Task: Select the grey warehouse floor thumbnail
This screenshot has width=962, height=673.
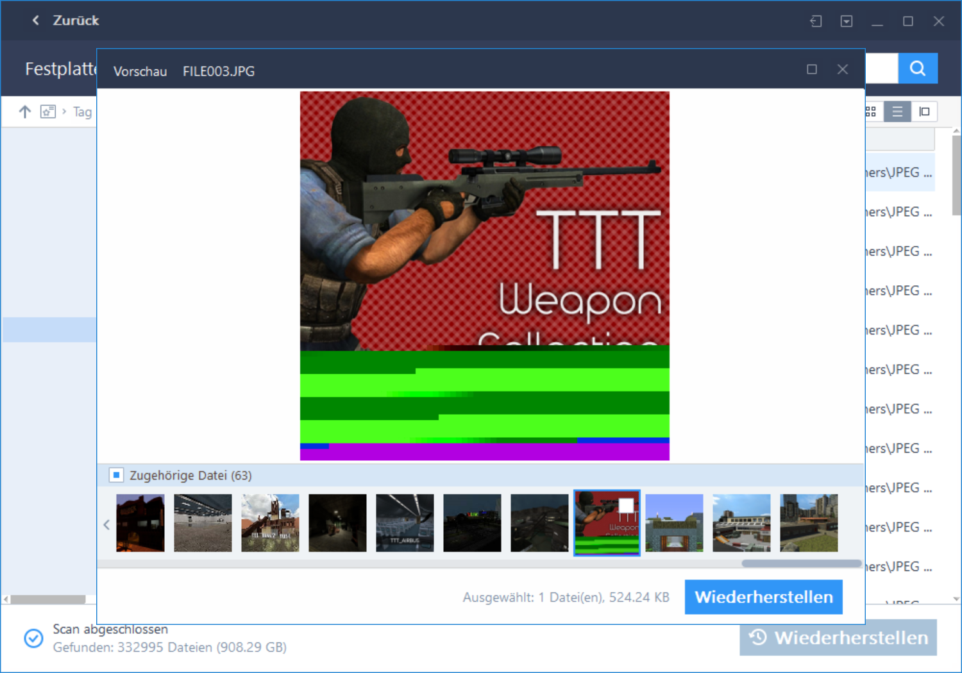Action: point(203,523)
